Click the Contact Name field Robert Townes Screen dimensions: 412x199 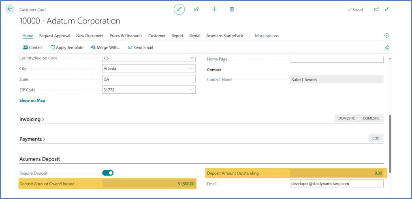click(x=337, y=79)
